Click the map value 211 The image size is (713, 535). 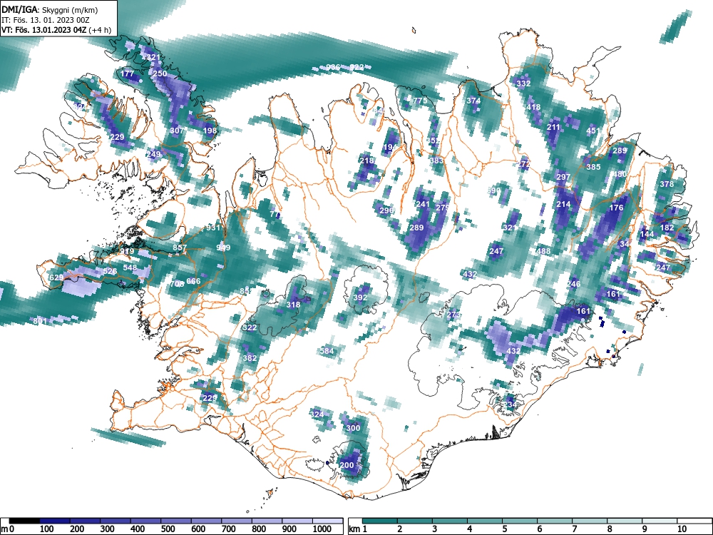click(553, 128)
